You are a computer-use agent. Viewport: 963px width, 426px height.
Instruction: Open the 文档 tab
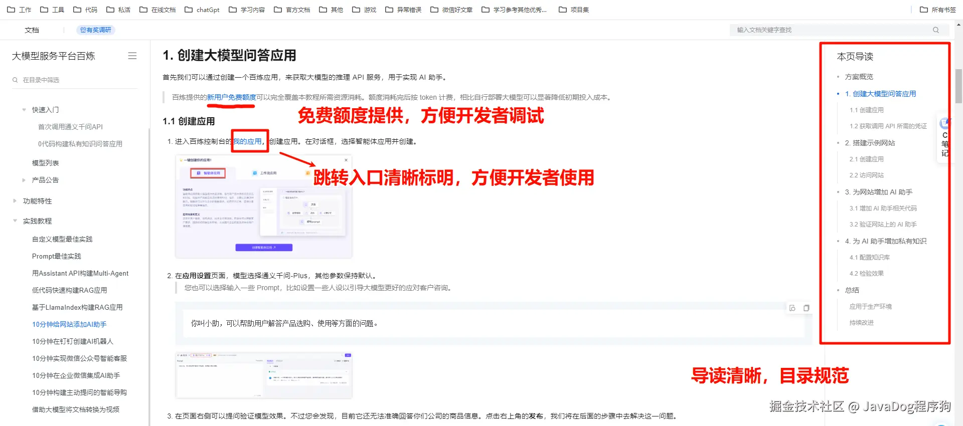click(32, 30)
